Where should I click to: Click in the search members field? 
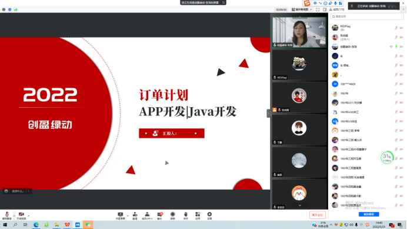point(367,16)
